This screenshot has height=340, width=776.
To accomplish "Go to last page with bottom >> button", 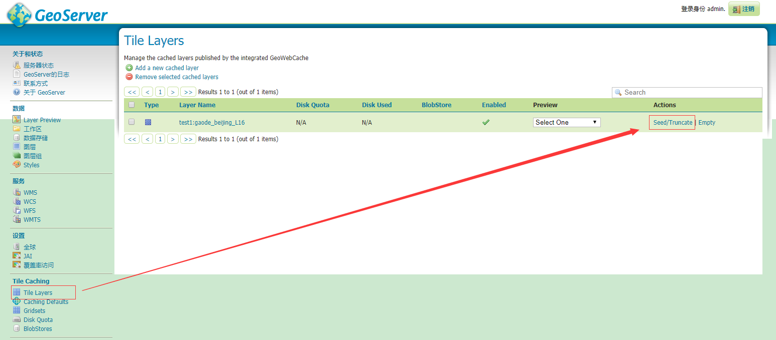I will pyautogui.click(x=188, y=139).
